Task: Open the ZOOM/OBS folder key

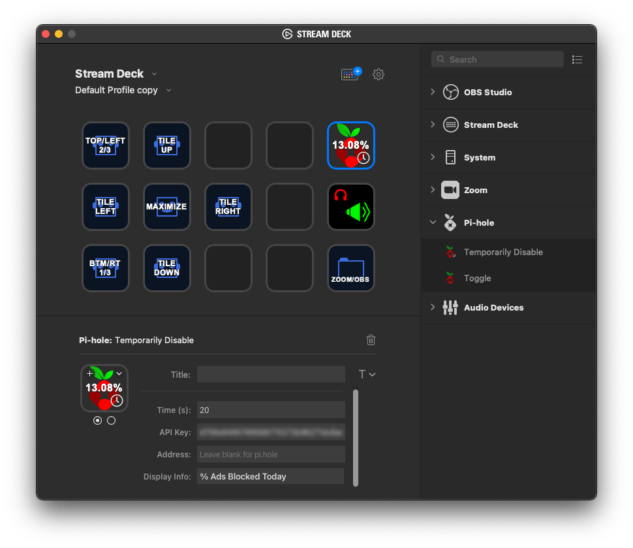Action: coord(351,268)
